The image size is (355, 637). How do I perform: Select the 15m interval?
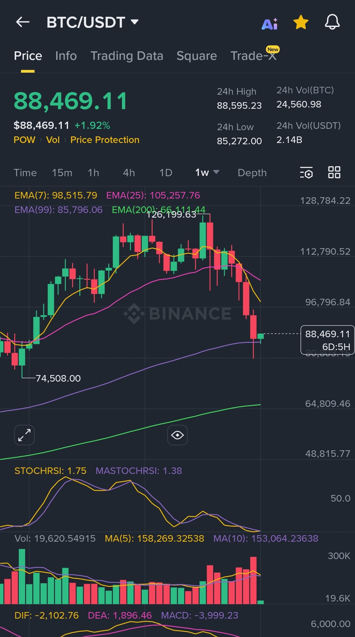[x=62, y=173]
